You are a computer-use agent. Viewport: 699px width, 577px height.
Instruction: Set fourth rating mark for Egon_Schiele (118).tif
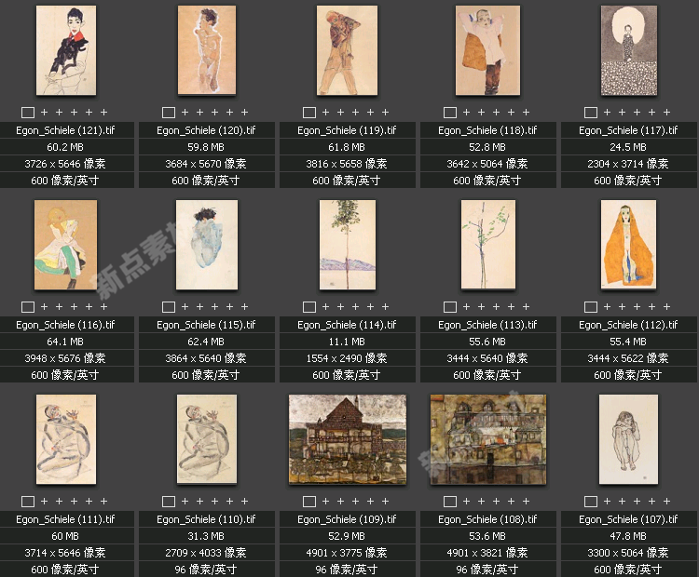click(x=512, y=113)
